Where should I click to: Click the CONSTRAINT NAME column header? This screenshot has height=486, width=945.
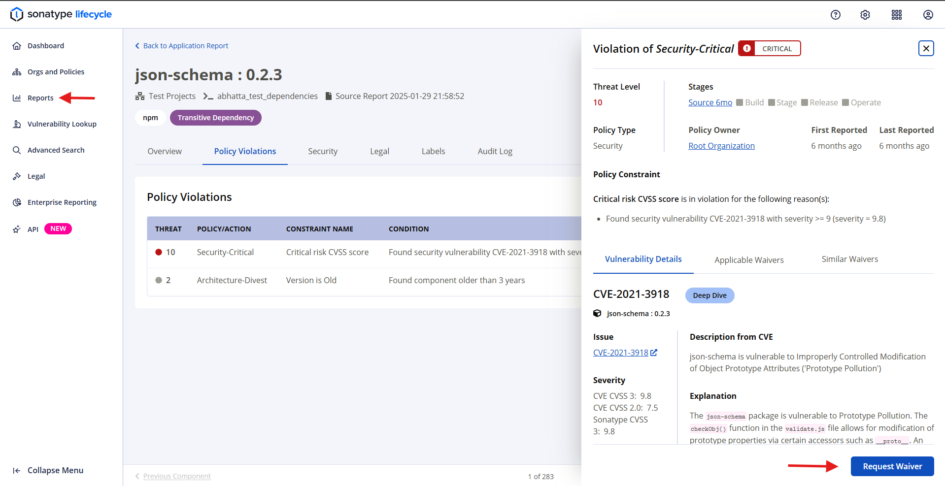320,229
